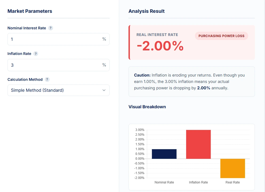
Task: Select the Analysis Result heading
Action: pos(147,11)
